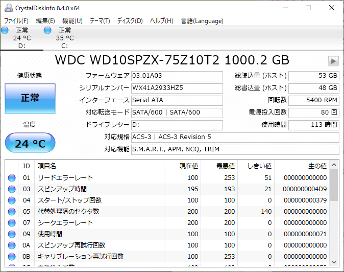The height and width of the screenshot is (272, 344).
Task: Click the 24 °C temperature button
Action: pos(30,143)
